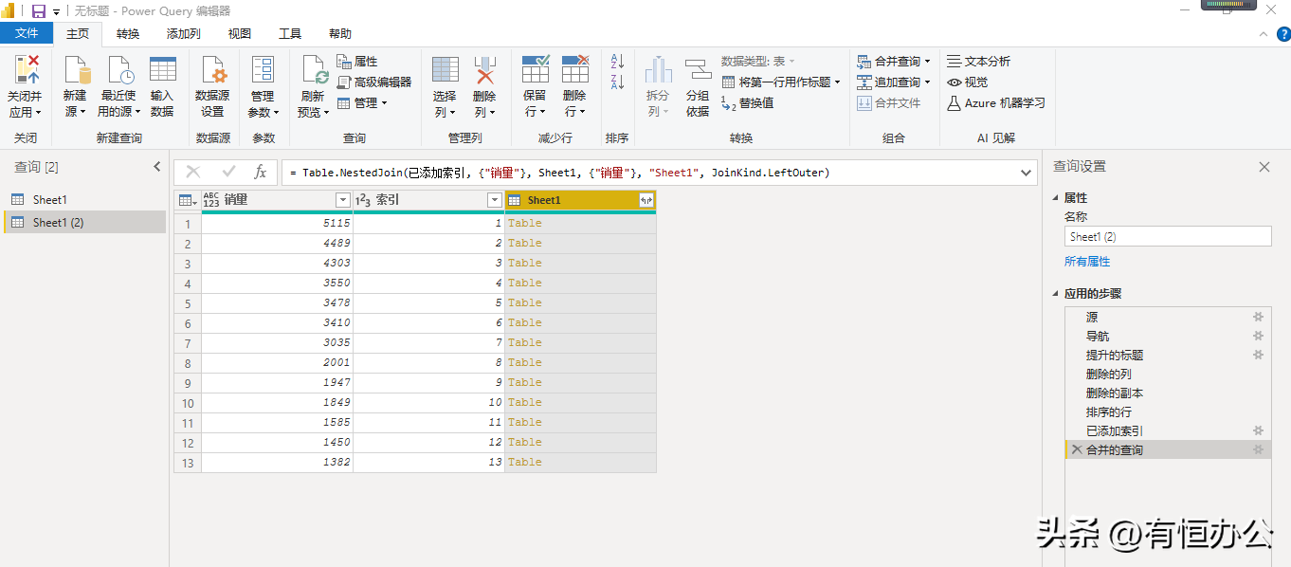
Task: Open the 销量 column filter dropdown
Action: [343, 200]
